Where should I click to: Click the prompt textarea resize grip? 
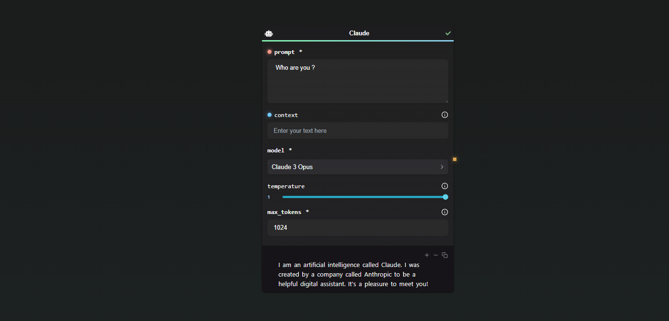446,101
